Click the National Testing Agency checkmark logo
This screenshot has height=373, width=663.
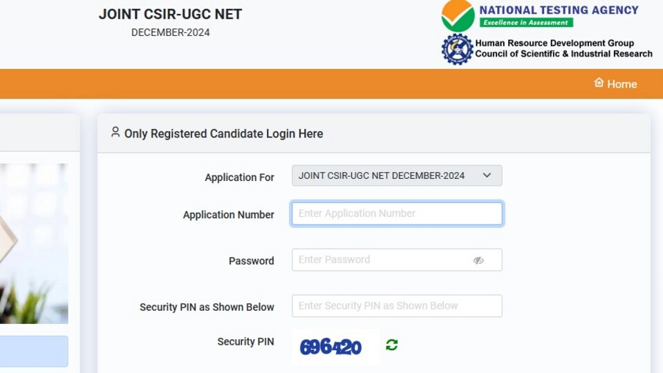pyautogui.click(x=458, y=16)
